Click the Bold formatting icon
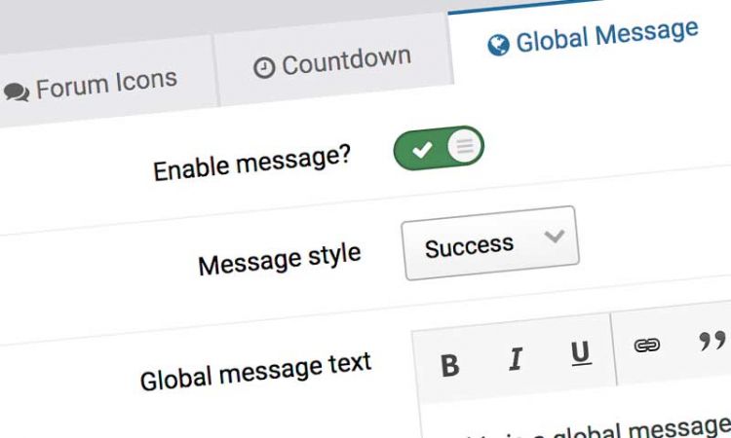731x438 pixels. click(450, 365)
